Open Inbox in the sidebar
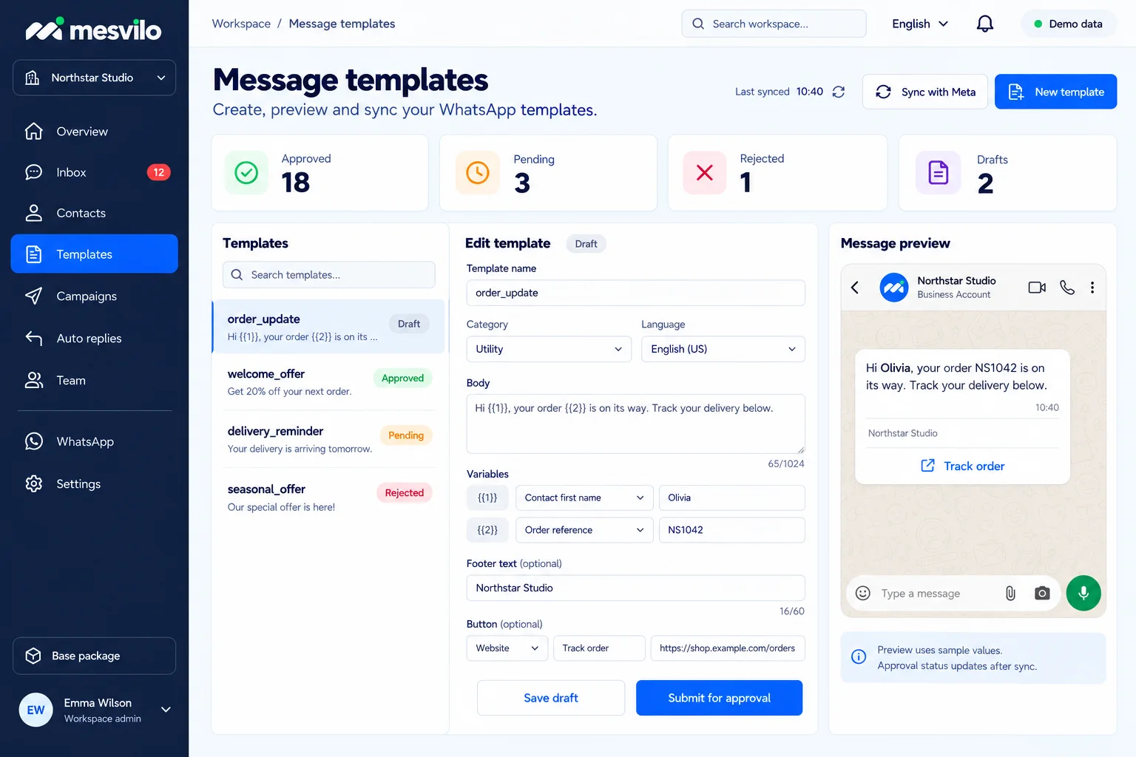 point(94,172)
